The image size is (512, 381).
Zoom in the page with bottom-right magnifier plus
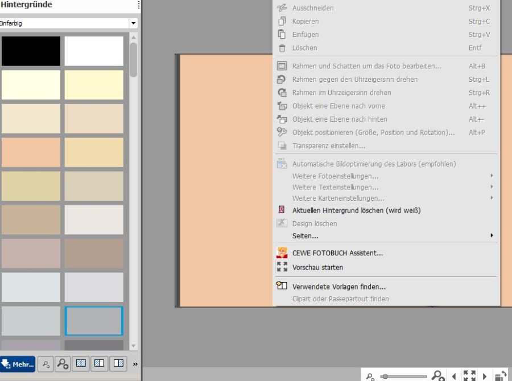(437, 376)
